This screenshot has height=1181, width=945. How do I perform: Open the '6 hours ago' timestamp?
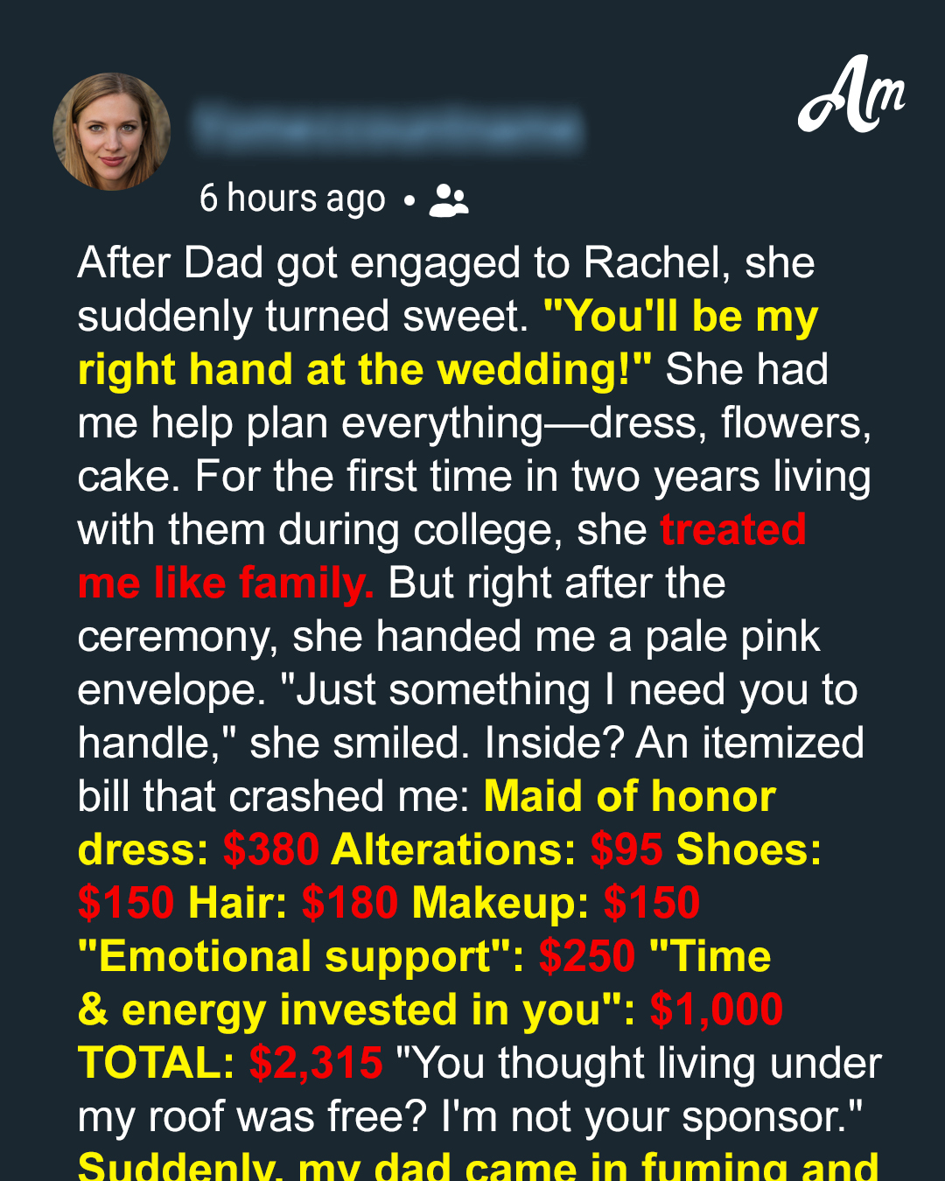[292, 199]
